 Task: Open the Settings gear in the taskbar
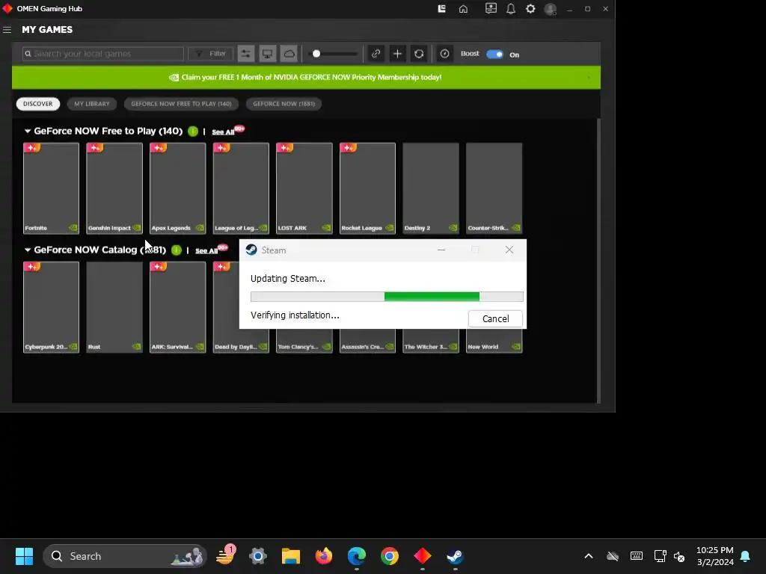click(257, 556)
